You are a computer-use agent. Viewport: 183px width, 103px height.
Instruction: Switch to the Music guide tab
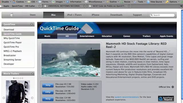click(47, 36)
